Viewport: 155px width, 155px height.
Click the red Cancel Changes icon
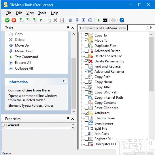tap(14, 20)
